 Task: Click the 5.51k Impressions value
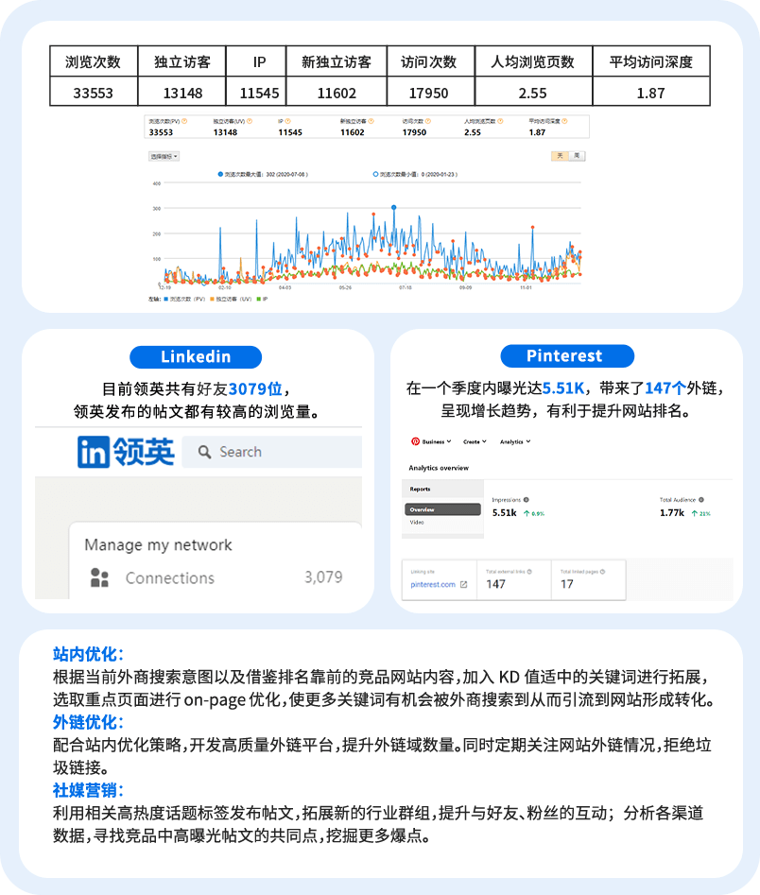coord(504,513)
